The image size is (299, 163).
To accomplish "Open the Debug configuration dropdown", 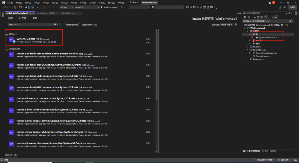I will (66, 7).
